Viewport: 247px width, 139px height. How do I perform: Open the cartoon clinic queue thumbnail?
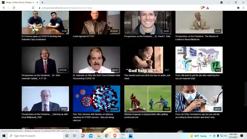pos(199,60)
